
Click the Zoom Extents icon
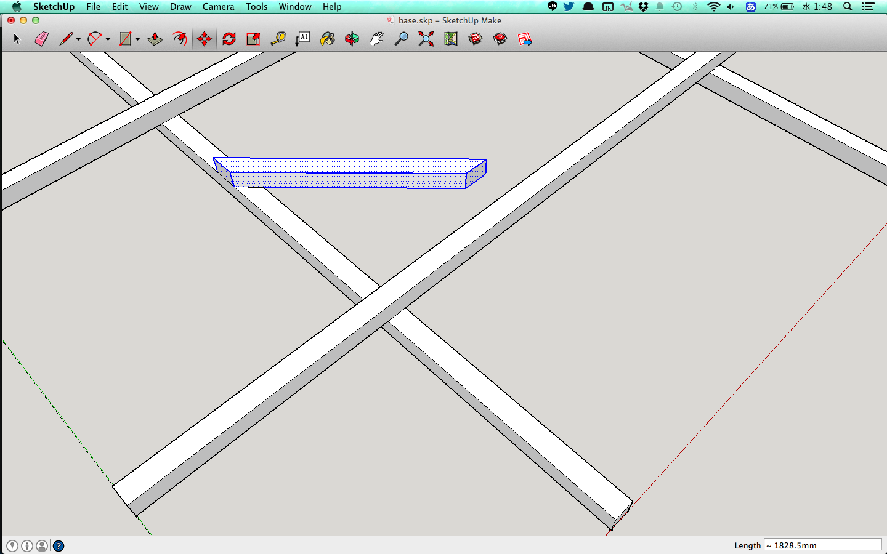point(426,39)
